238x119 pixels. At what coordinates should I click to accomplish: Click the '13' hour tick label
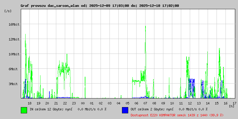pos(199,103)
